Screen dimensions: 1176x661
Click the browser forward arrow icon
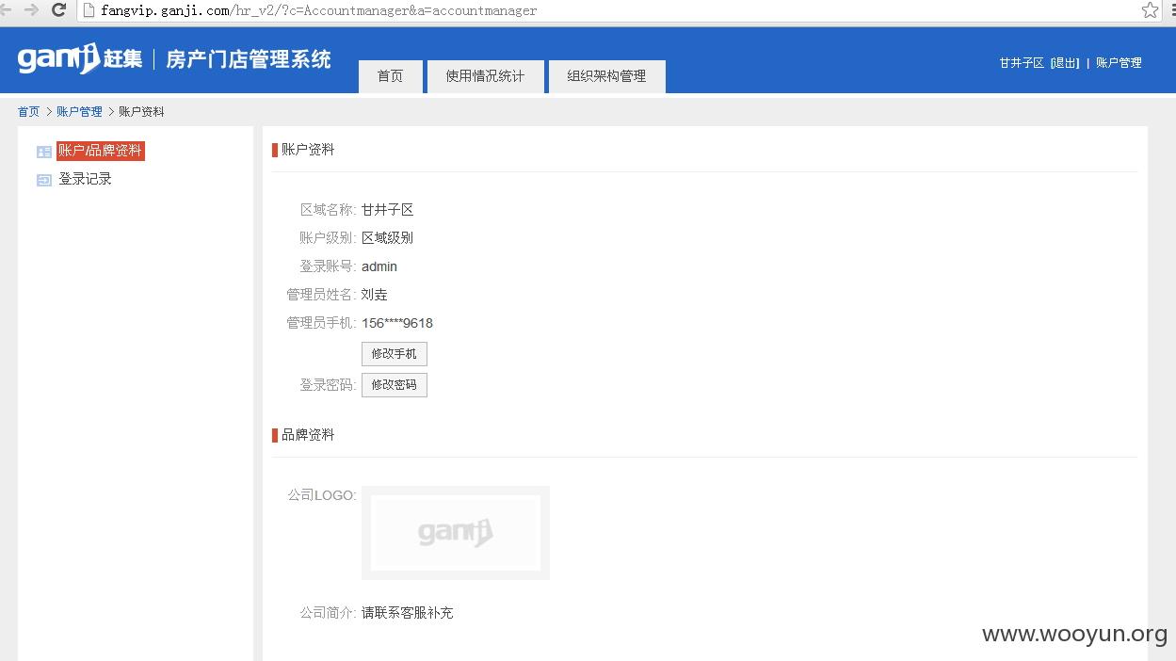point(31,10)
